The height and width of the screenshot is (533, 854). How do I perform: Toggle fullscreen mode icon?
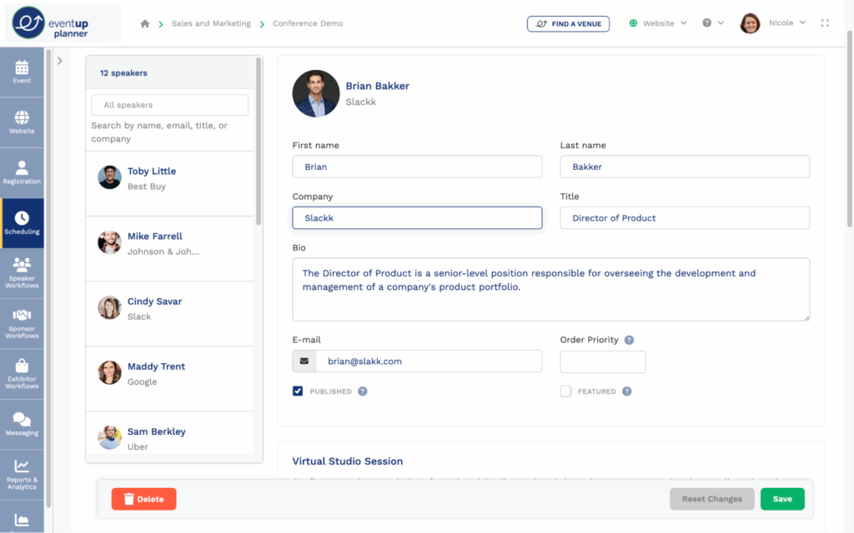pos(825,23)
